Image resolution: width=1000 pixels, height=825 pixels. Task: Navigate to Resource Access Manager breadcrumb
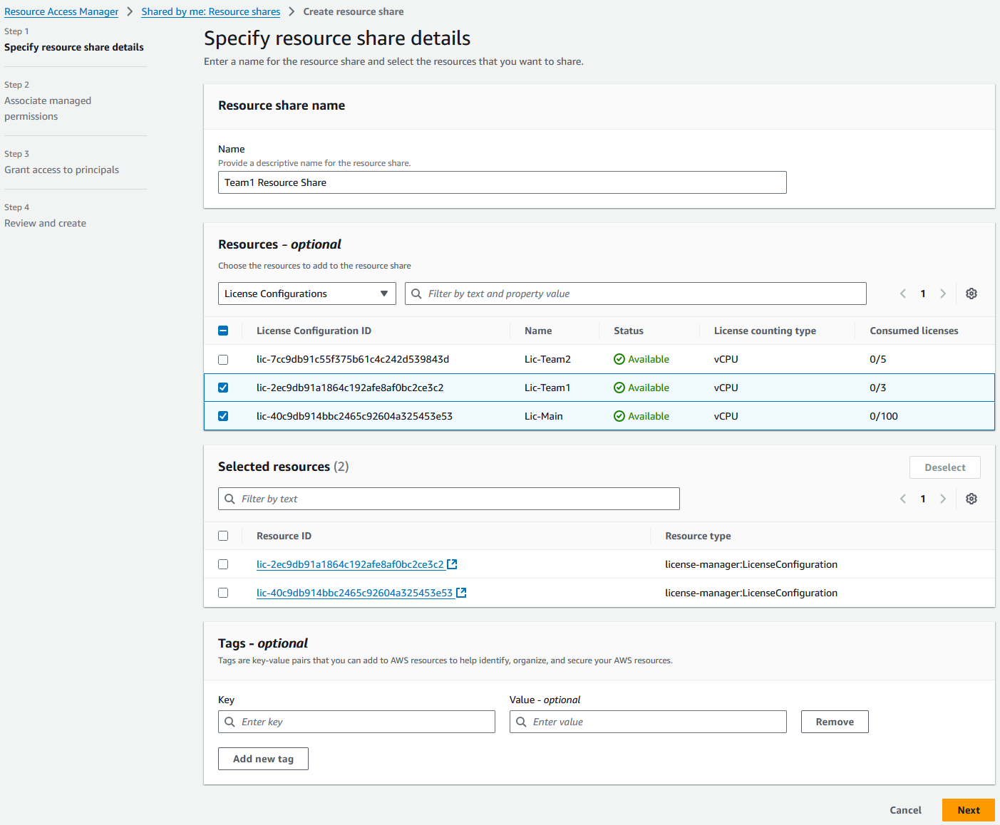[x=61, y=12]
